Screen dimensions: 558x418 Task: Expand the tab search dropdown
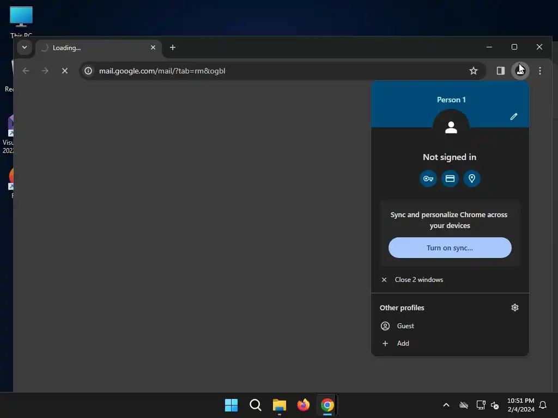tap(25, 47)
